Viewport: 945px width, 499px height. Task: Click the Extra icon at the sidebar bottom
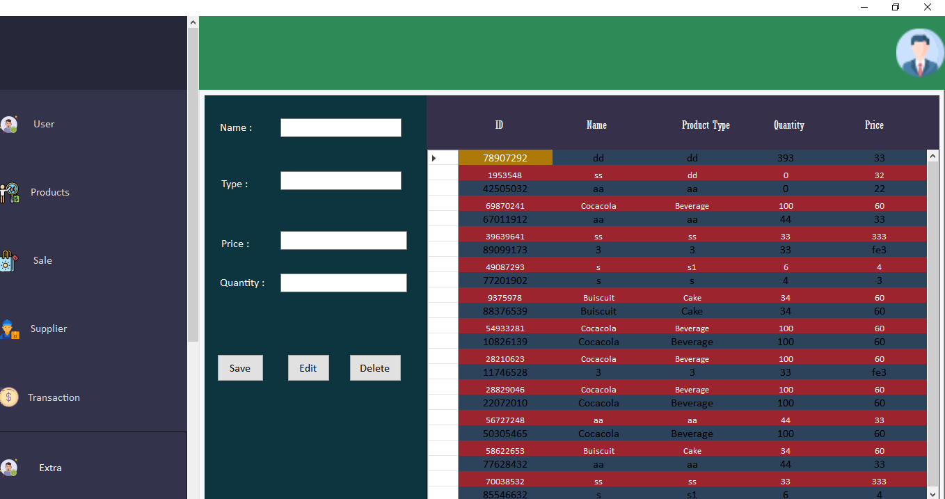pyautogui.click(x=9, y=468)
